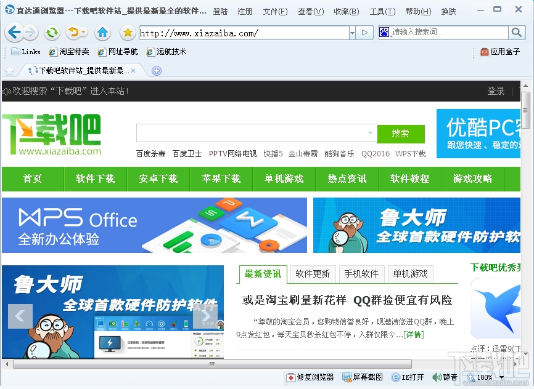Screen dimensions: 534x389
Task: Open the 淘宝特卖 bookmark
Action: pos(69,52)
